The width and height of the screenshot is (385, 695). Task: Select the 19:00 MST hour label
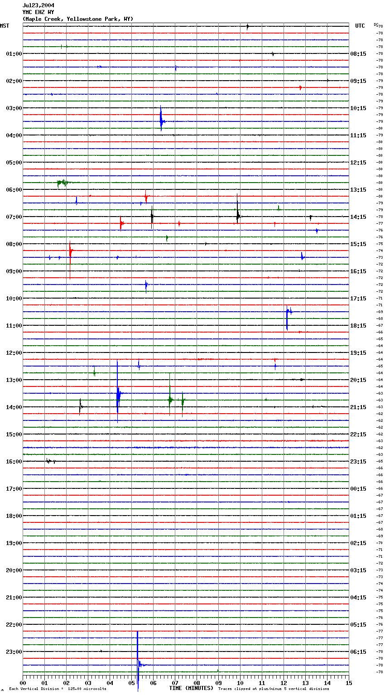click(14, 543)
